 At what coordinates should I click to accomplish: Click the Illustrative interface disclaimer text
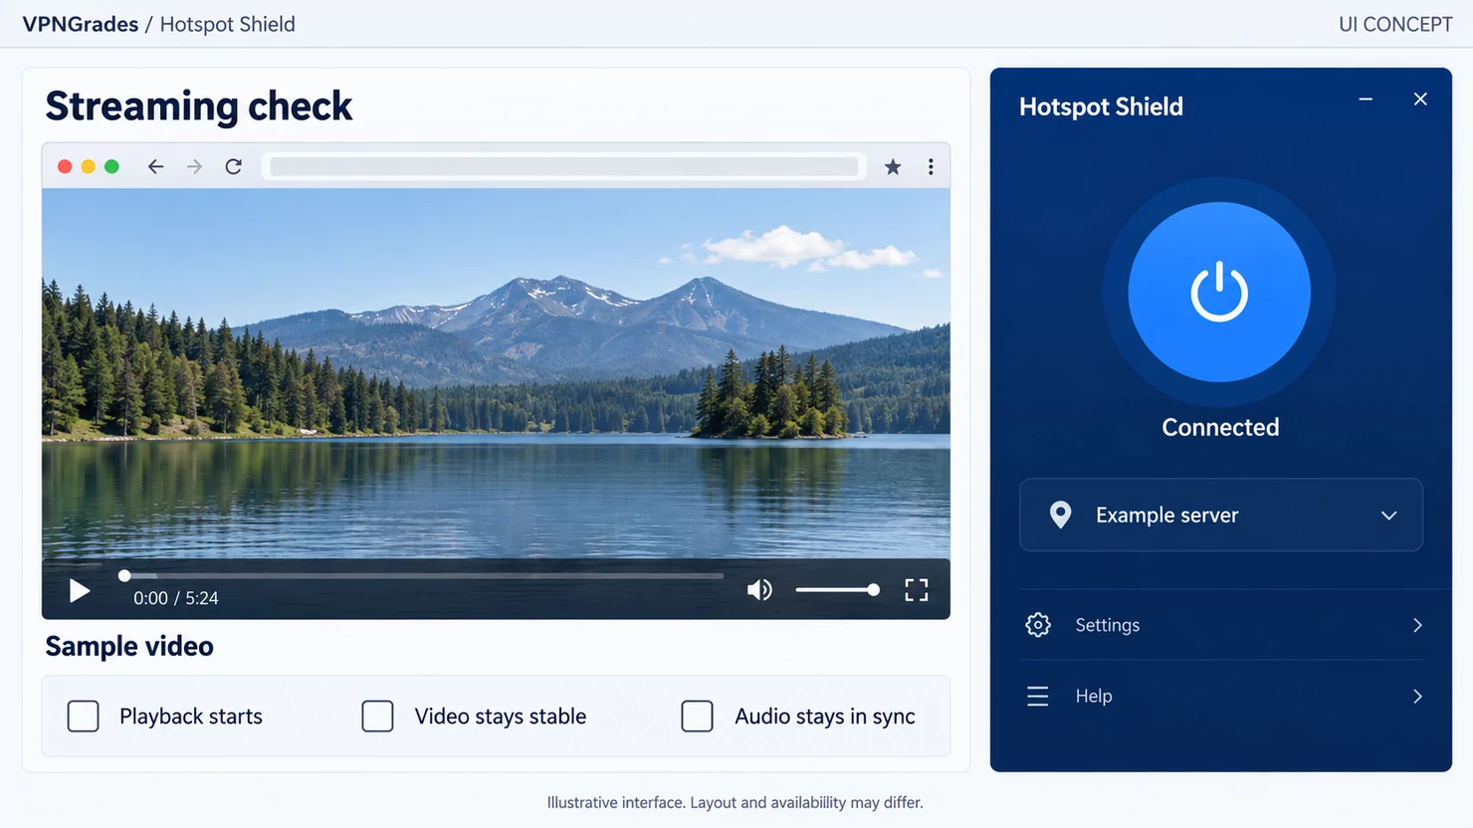(x=736, y=802)
